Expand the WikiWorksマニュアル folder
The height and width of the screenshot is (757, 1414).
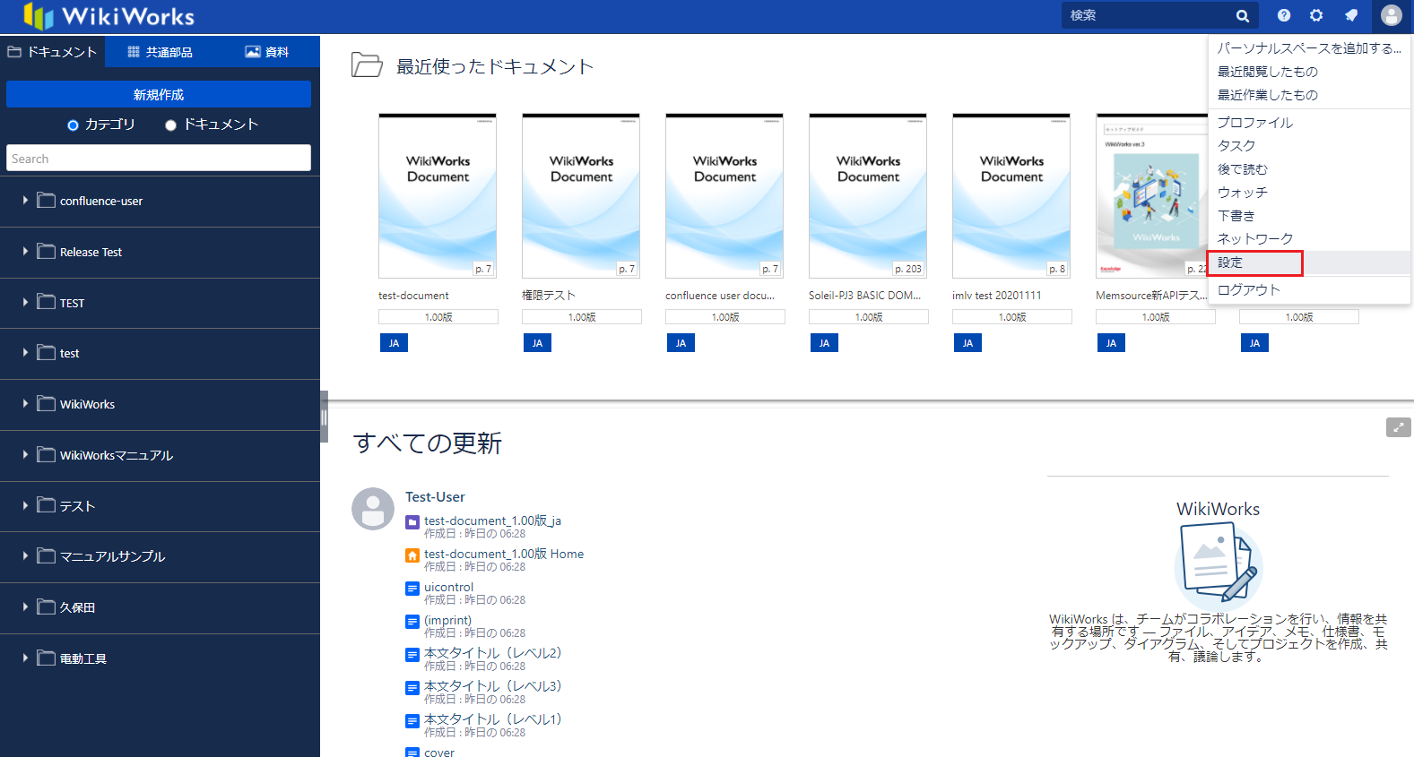[25, 455]
